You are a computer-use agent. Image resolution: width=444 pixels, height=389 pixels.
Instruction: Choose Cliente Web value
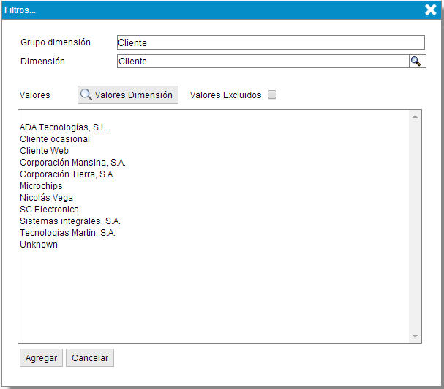coord(44,151)
